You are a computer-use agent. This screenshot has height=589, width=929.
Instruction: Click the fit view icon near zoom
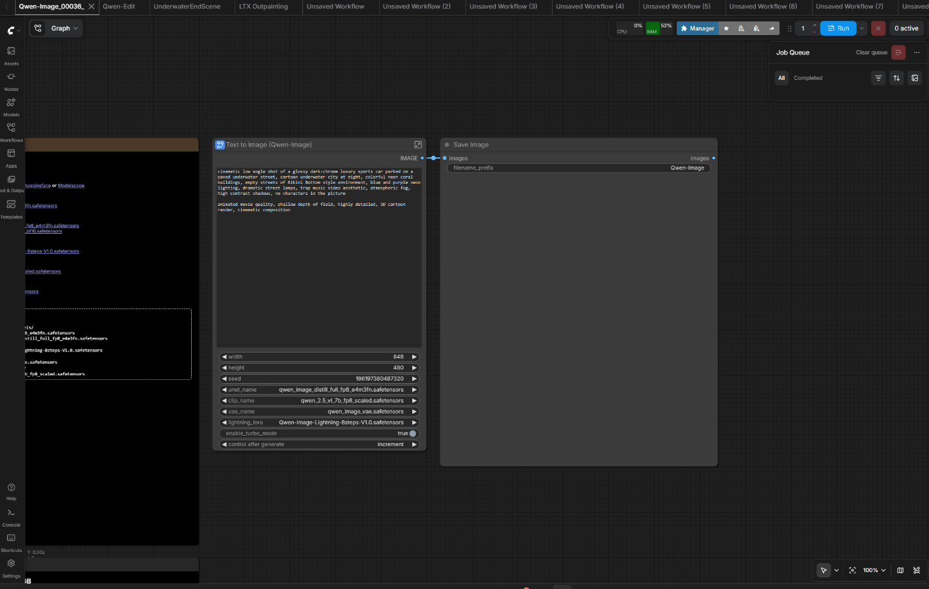pyautogui.click(x=852, y=570)
